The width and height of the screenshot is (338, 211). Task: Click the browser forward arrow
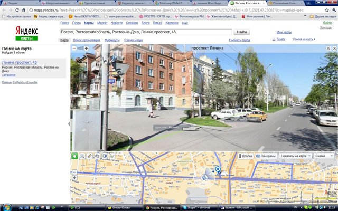pos(10,10)
